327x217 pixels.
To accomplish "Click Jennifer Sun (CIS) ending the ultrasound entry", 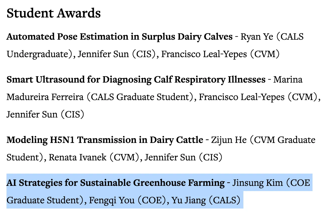I will point(45,114).
